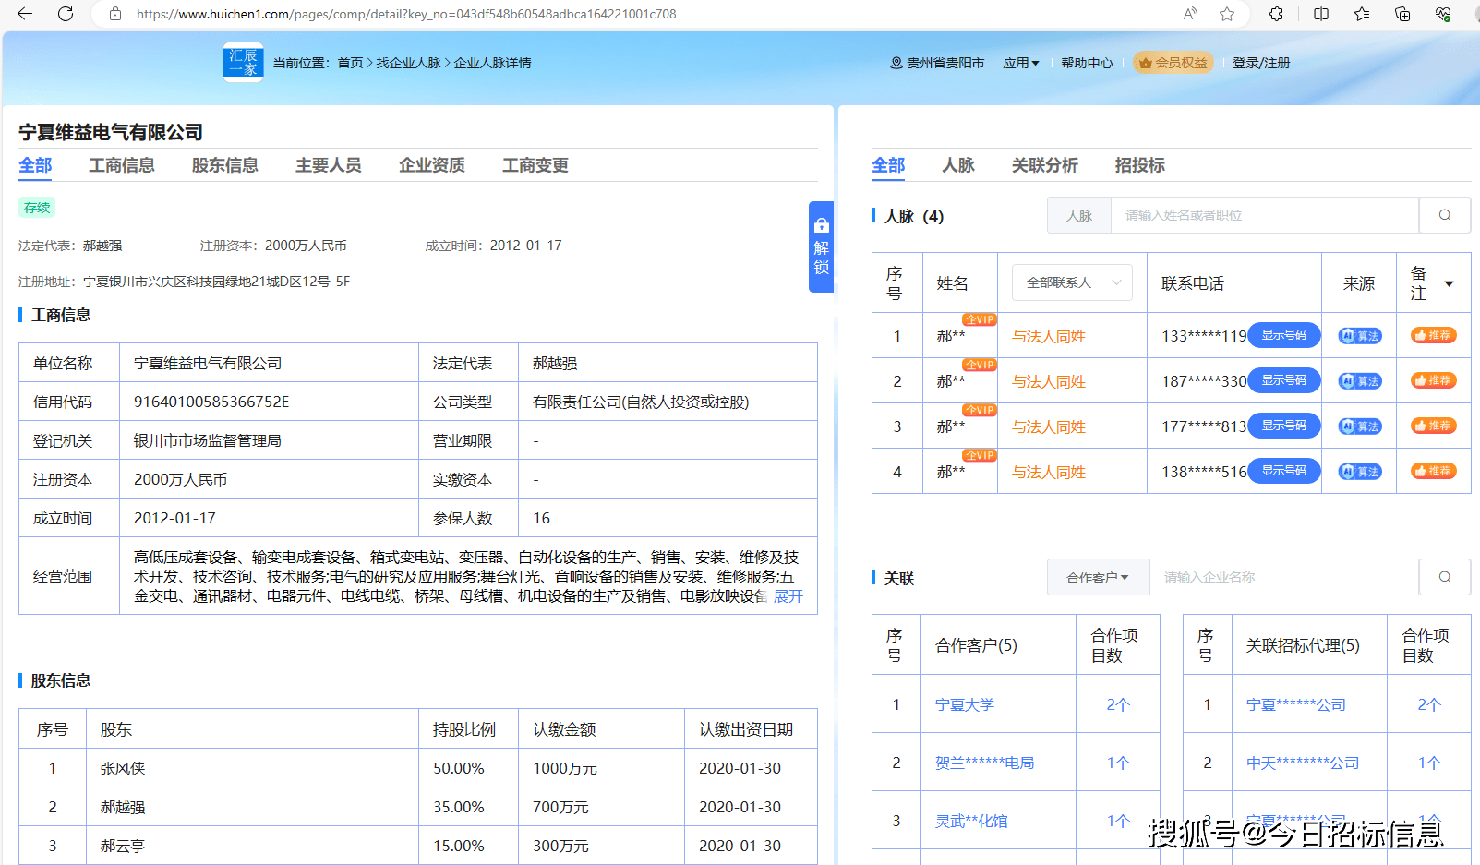
Task: Click 显示号码 for number 138*****516
Action: tap(1284, 471)
